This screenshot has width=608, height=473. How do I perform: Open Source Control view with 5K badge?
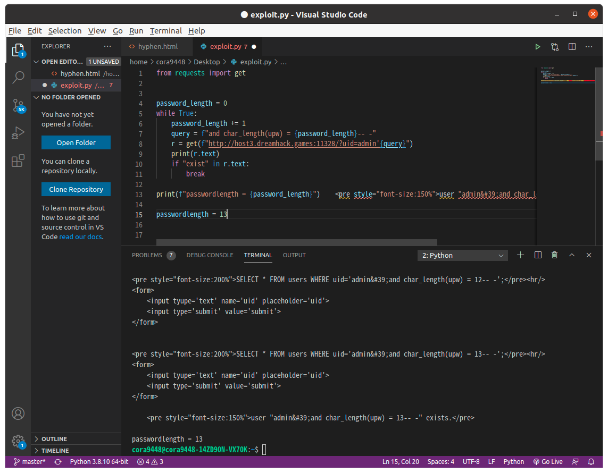point(18,105)
